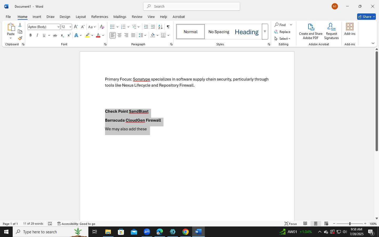Open the Change Case Aa dropdown

pos(92,27)
